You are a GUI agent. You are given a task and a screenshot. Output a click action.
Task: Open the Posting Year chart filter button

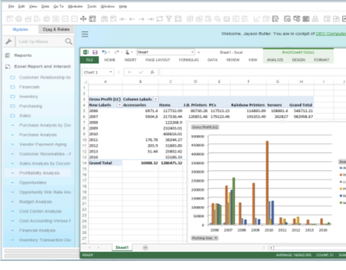point(204,238)
